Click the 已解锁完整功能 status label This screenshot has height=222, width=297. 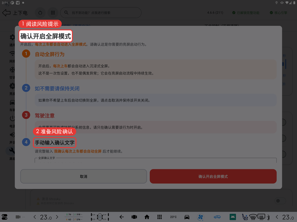point(246,13)
